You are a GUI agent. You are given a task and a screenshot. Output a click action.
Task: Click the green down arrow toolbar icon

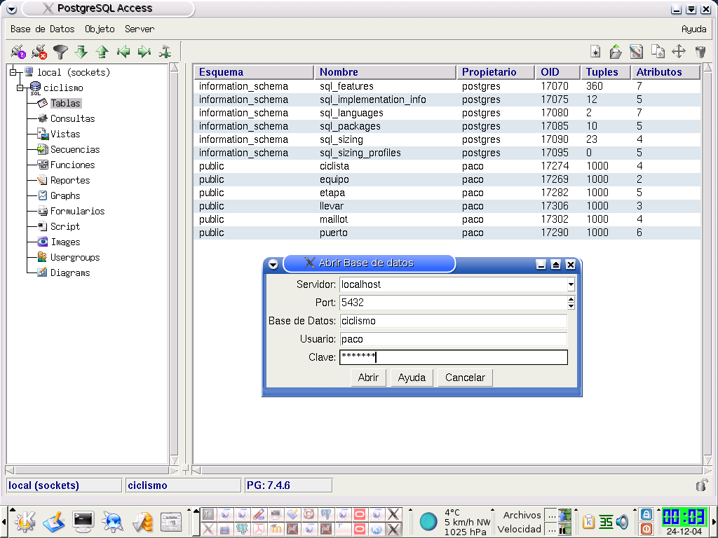pyautogui.click(x=81, y=51)
